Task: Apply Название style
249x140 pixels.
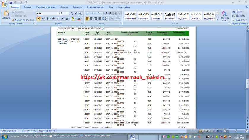Action: (170, 16)
